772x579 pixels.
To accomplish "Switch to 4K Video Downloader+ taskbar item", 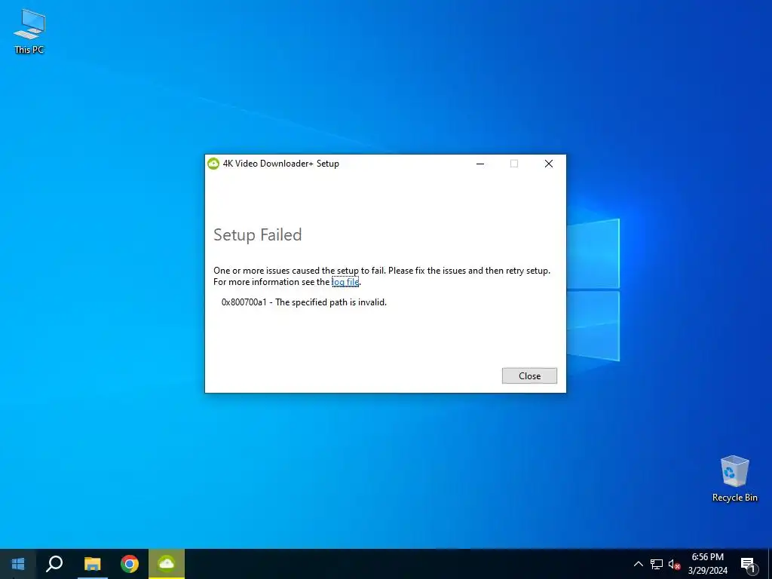I will (x=167, y=564).
